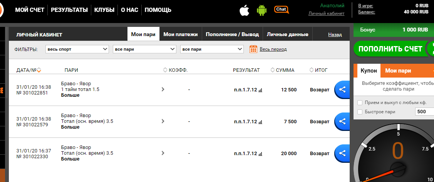Screen dimensions: 434x182
Task: Open the "РЕЗУЛЬТАТЫ" menu item
Action: tap(69, 10)
